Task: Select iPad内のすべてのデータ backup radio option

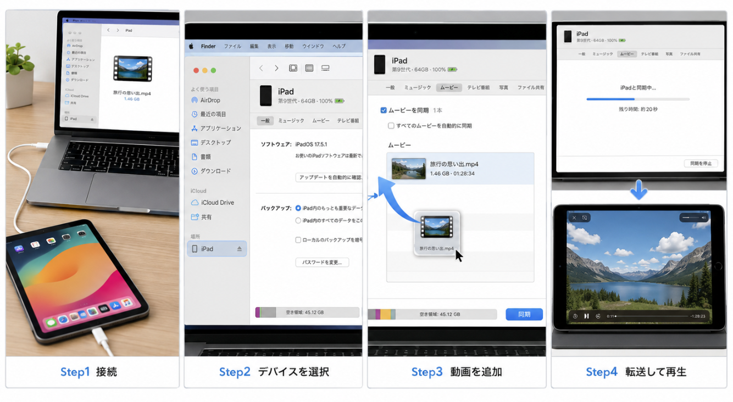Action: point(298,221)
